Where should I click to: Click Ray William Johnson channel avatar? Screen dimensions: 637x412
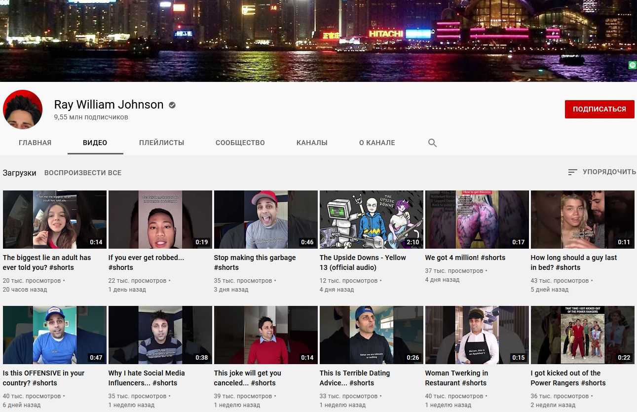point(23,110)
